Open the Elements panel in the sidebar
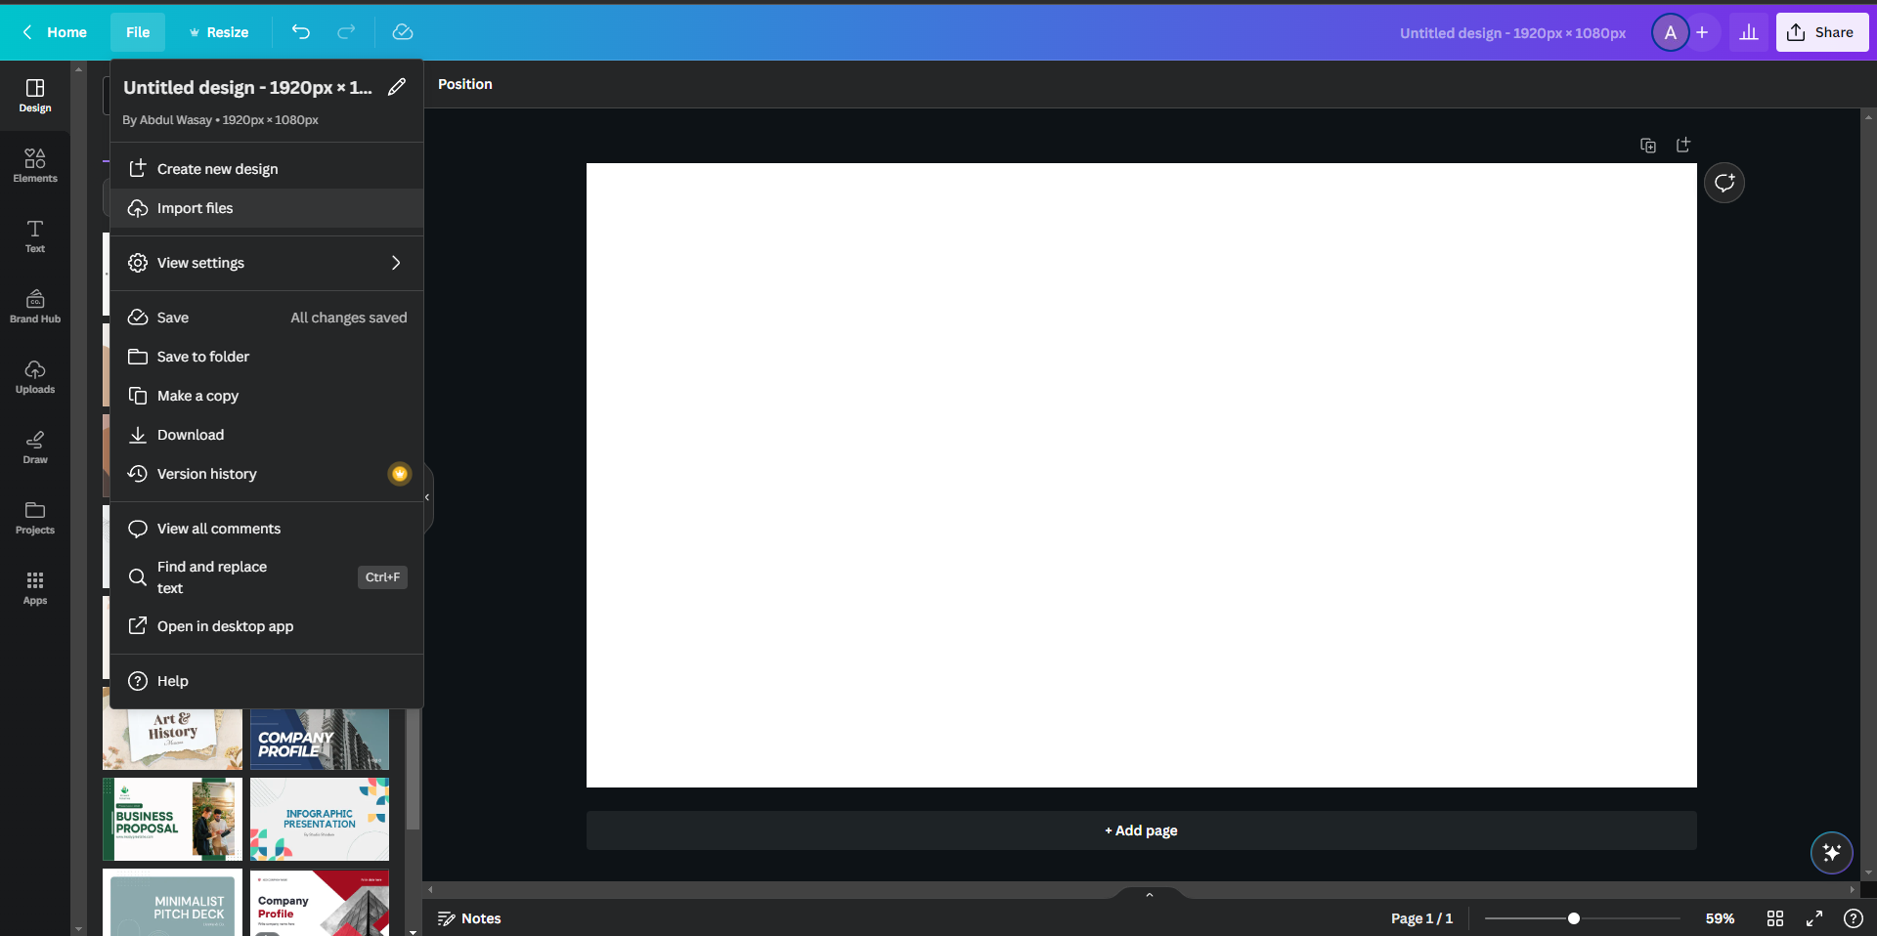This screenshot has height=936, width=1877. coord(35,164)
